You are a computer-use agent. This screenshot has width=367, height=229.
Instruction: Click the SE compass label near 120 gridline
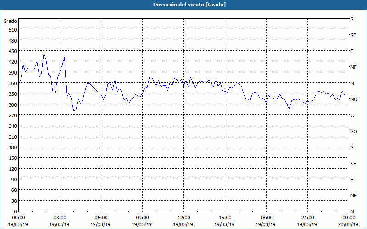pos(353,164)
